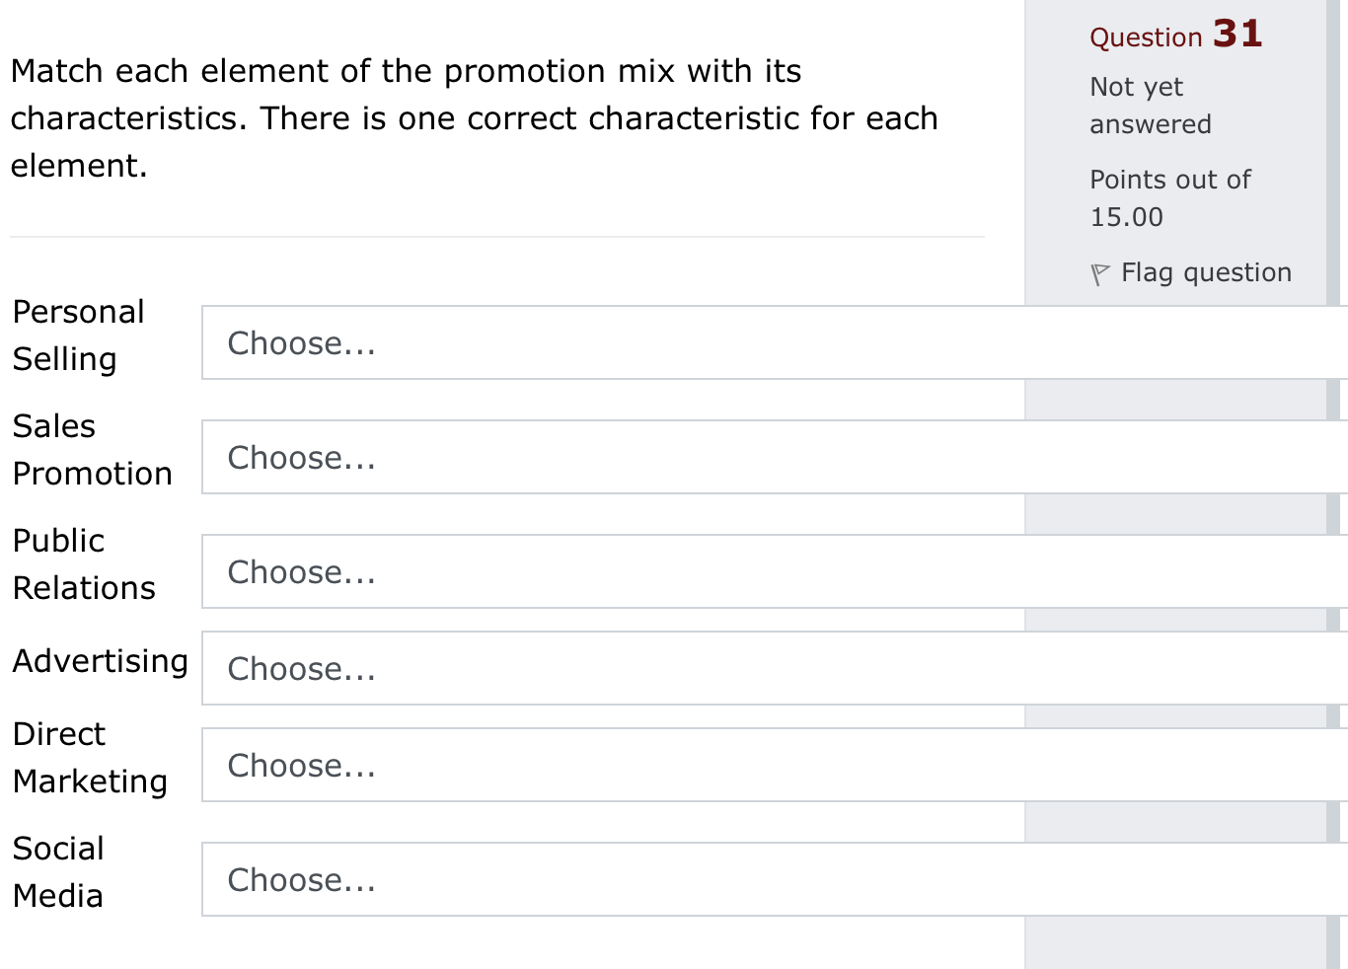Click the Public Relations label

(84, 564)
